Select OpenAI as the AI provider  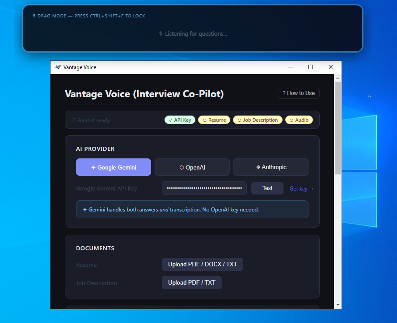[x=192, y=167]
